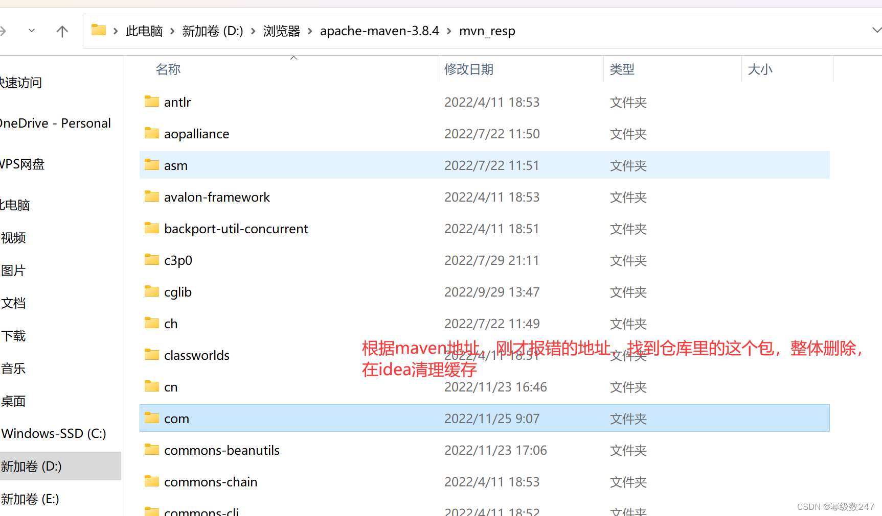This screenshot has height=516, width=882.
Task: Click the avalon-framework folder name
Action: 217,197
